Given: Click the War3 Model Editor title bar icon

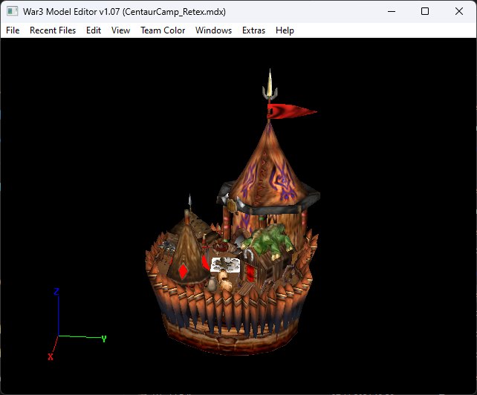Looking at the screenshot, I should [x=13, y=12].
